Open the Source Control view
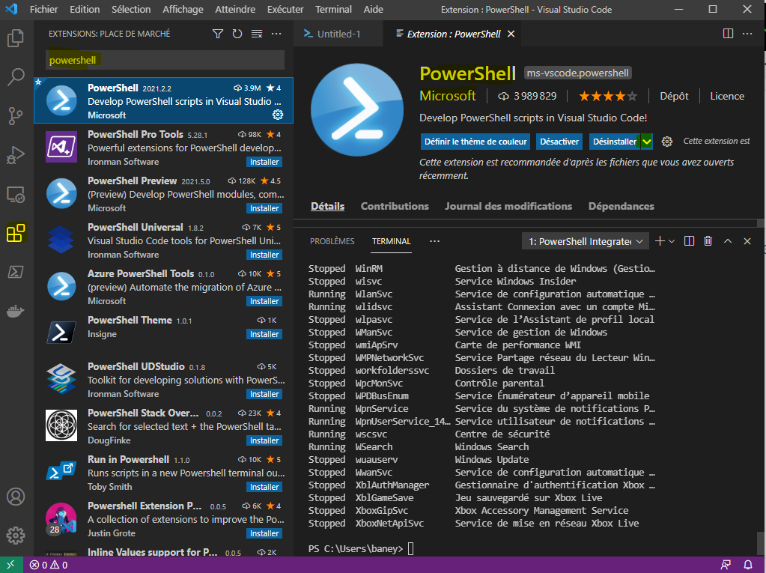The image size is (766, 573). pos(16,115)
